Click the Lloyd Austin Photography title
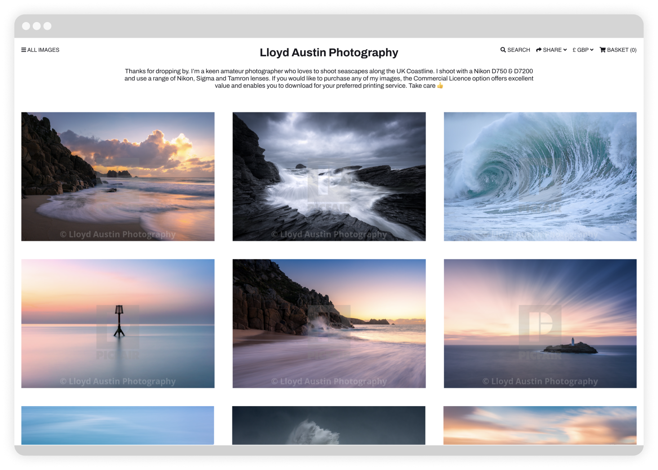 [329, 52]
